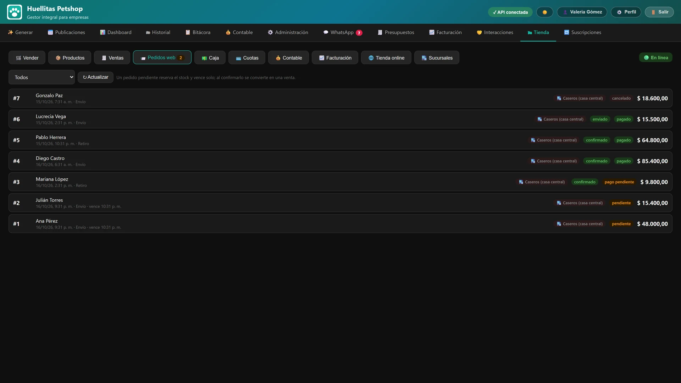Screen dimensions: 681x383
Task: Open the Publicaciones nav tab
Action: 66,32
